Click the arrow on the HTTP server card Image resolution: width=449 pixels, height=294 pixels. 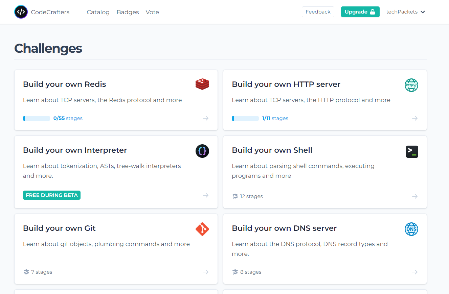(x=415, y=118)
